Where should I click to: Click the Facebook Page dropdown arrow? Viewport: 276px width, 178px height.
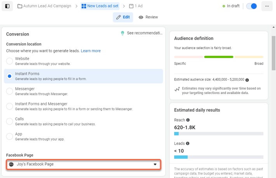click(155, 164)
